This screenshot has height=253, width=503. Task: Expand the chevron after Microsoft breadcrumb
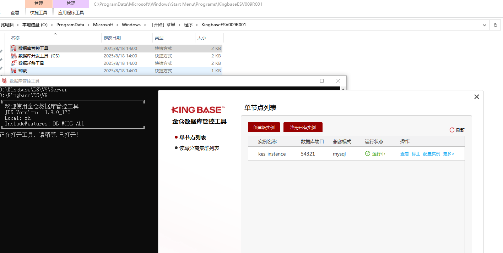click(118, 25)
